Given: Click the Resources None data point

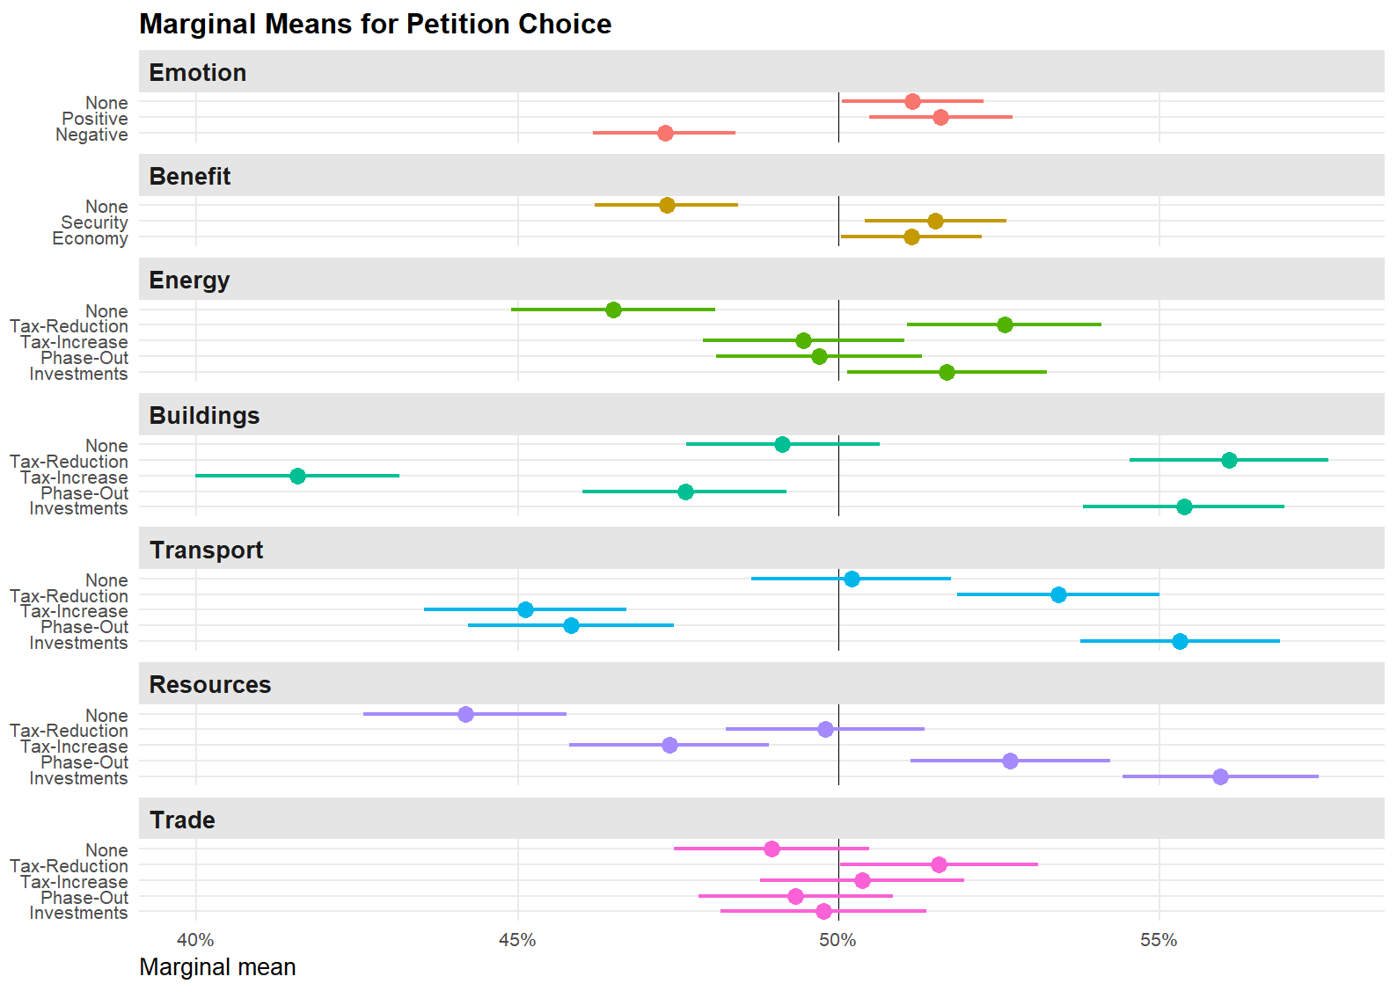Looking at the screenshot, I should [x=465, y=714].
